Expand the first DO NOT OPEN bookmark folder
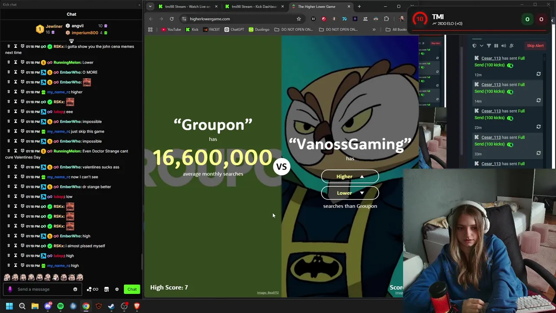556x313 pixels. point(294,30)
